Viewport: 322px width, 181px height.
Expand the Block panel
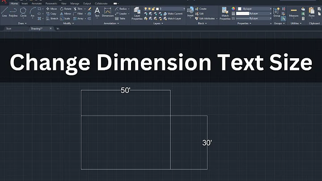coord(202,23)
